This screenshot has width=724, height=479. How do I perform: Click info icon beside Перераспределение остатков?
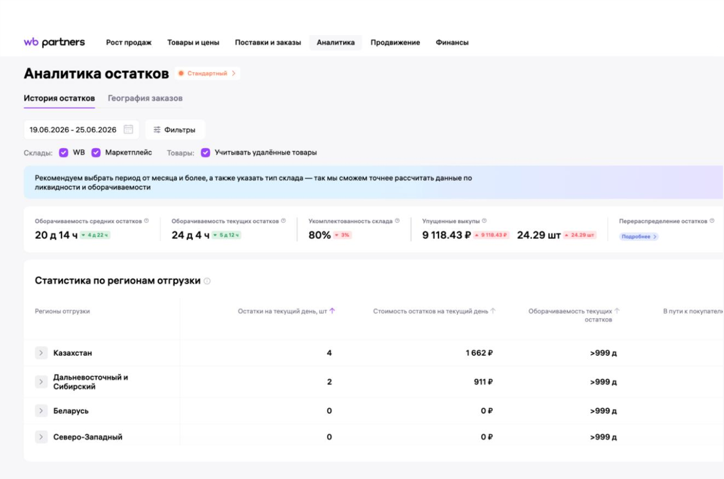click(x=712, y=221)
